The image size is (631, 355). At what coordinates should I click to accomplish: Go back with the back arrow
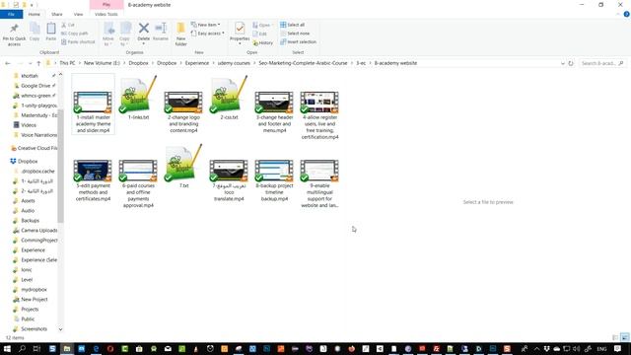coord(8,63)
